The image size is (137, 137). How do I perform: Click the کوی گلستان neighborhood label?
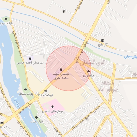[x=93, y=62]
